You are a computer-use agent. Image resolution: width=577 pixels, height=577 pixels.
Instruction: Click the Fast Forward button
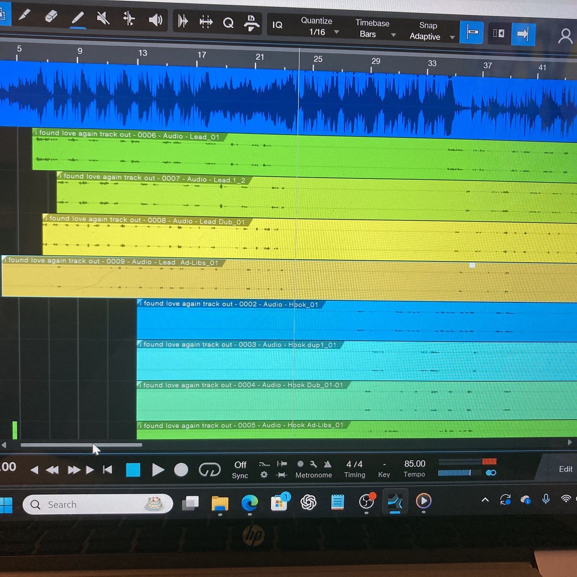[74, 470]
